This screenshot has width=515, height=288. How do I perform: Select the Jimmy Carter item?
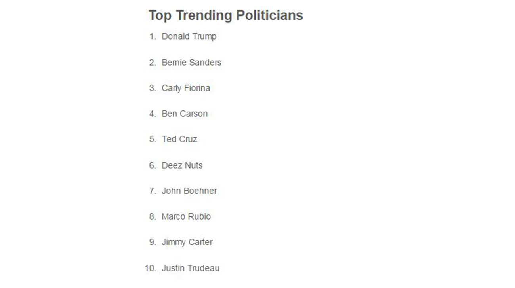pos(187,242)
